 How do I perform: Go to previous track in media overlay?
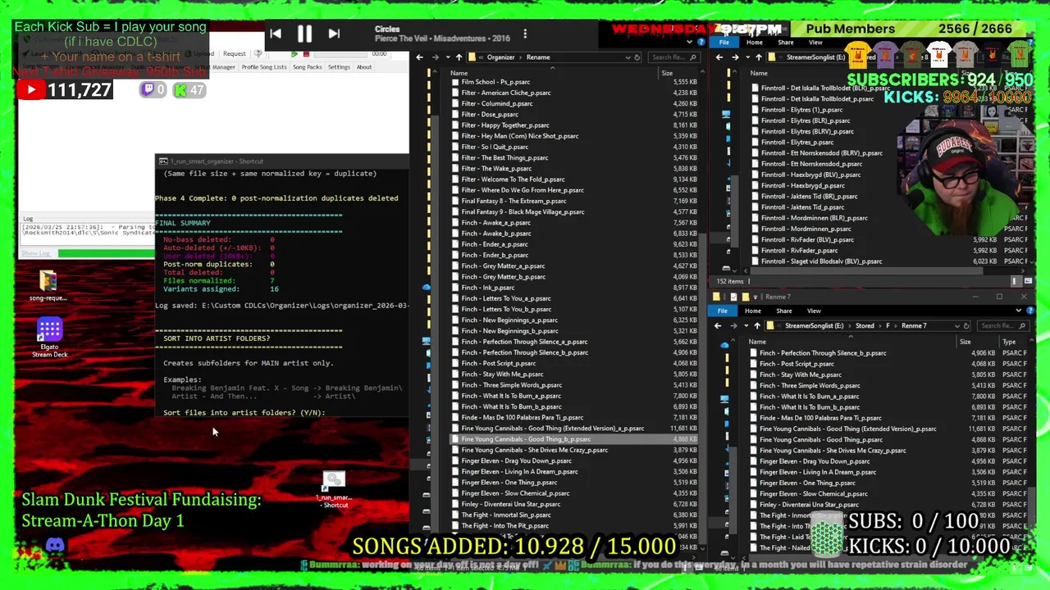pyautogui.click(x=276, y=34)
